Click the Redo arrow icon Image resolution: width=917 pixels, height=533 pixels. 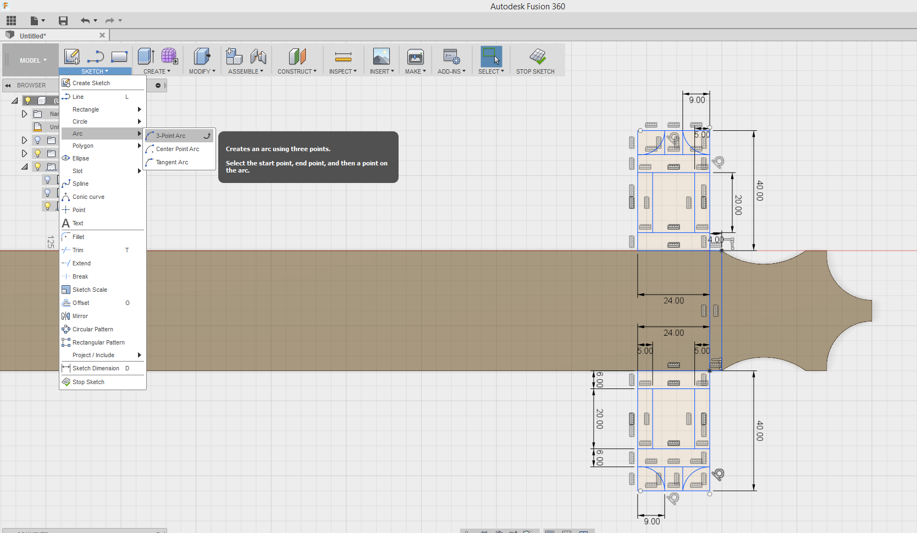110,21
